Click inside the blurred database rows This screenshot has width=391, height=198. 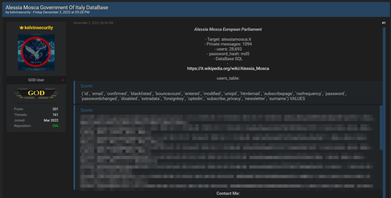tap(225, 153)
